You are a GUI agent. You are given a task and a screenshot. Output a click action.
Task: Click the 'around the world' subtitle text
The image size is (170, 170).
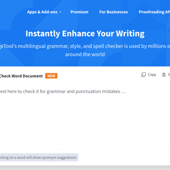85,54
